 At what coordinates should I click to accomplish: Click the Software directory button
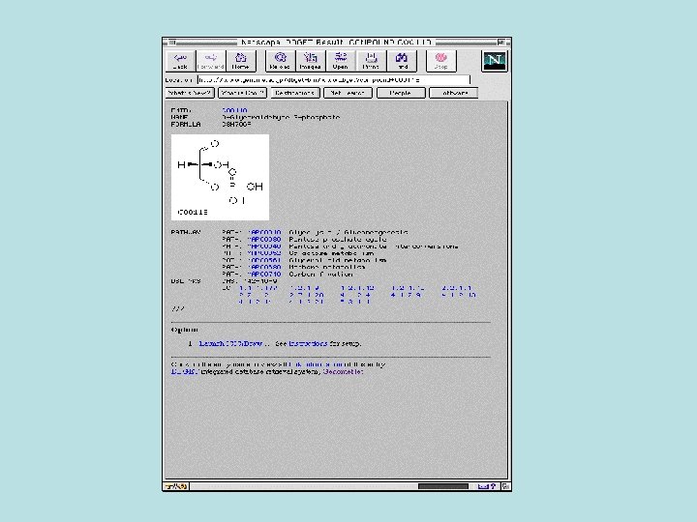453,93
